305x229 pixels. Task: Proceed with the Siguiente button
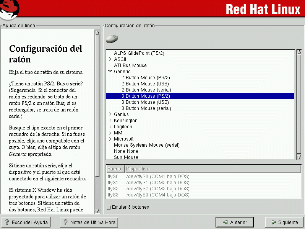(x=284, y=222)
